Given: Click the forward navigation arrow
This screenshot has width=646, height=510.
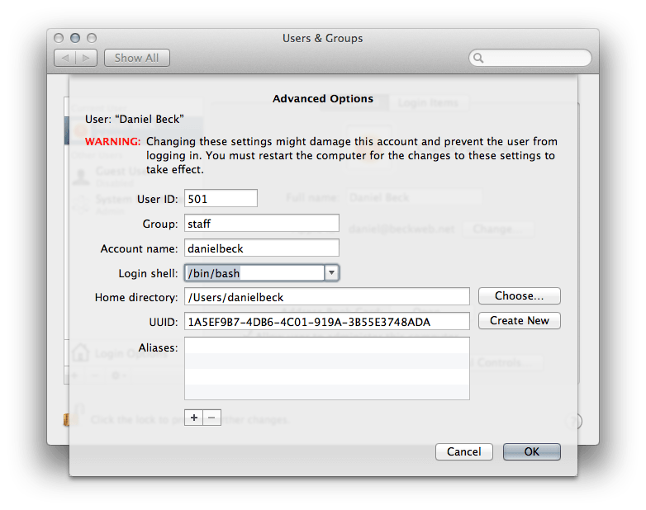Looking at the screenshot, I should point(88,58).
